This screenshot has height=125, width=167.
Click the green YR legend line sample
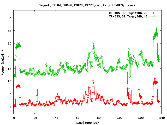coord(153,16)
